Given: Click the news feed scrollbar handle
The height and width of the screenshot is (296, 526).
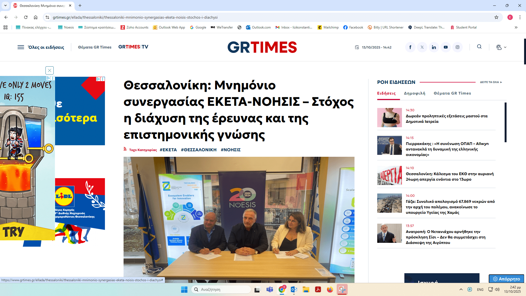Looking at the screenshot, I should tap(505, 122).
